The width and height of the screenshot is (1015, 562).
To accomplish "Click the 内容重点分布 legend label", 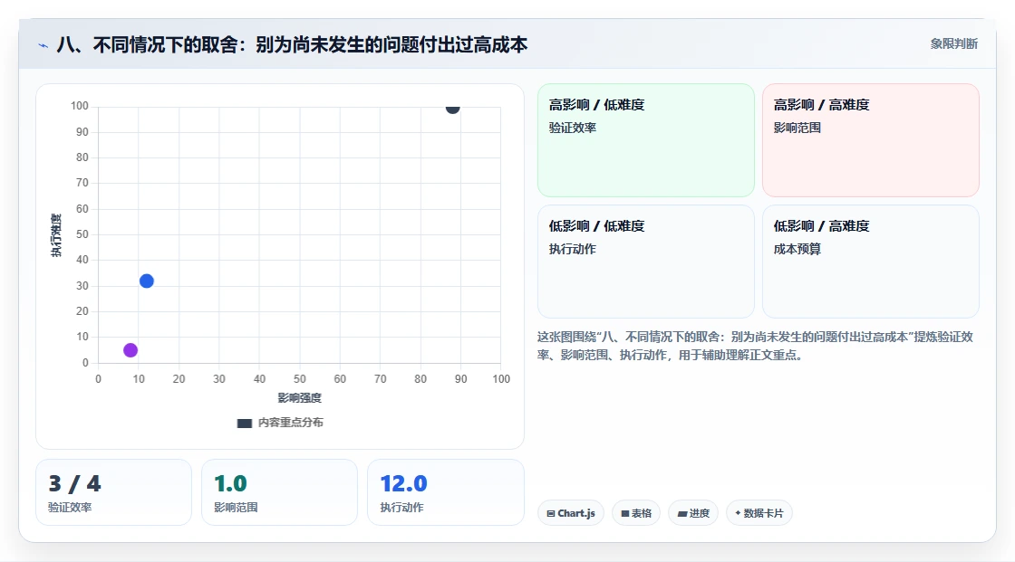I will click(x=290, y=423).
